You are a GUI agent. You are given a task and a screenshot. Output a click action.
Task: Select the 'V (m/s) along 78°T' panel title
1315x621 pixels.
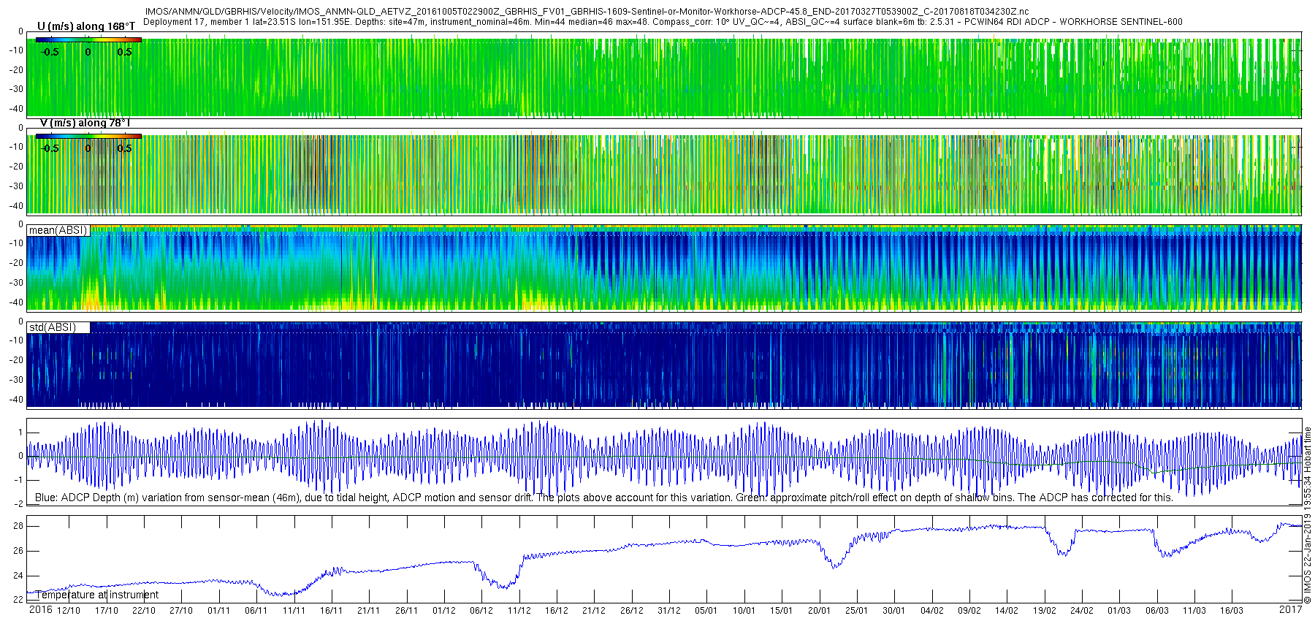[85, 123]
